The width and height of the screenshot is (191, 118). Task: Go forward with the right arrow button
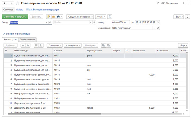11,3
